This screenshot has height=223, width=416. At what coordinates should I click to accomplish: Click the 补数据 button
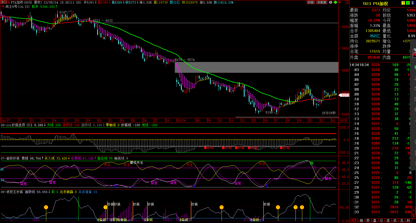322,2
